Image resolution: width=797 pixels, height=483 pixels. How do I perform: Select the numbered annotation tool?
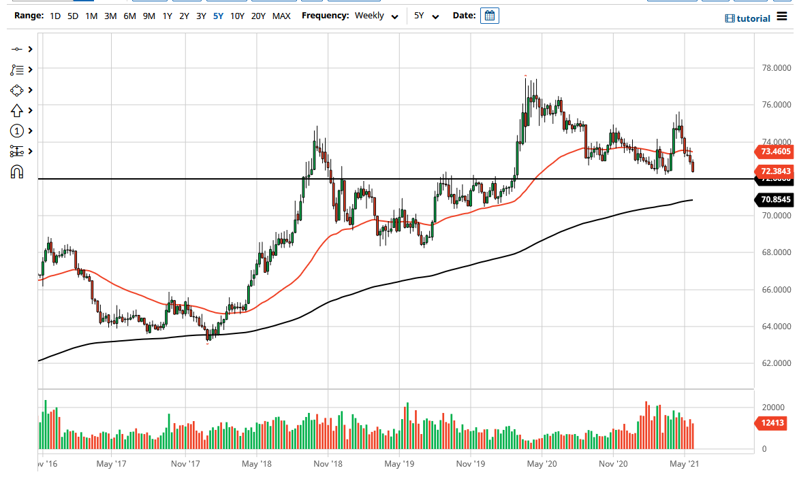tap(17, 131)
